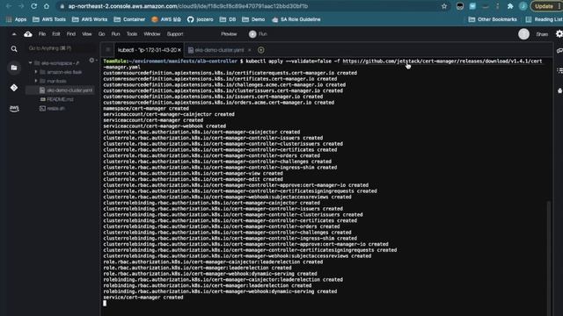Open the joozero GitHub bookmark

pyautogui.click(x=201, y=19)
